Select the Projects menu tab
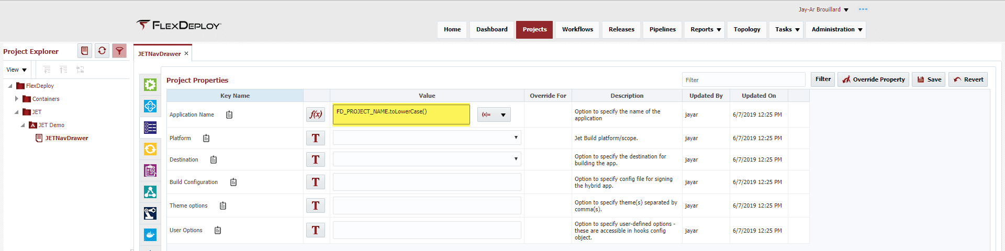The width and height of the screenshot is (1005, 251). click(534, 29)
